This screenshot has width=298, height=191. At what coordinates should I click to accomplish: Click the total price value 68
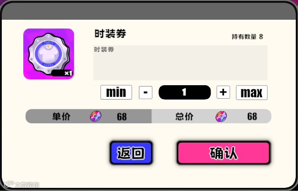[x=252, y=116]
